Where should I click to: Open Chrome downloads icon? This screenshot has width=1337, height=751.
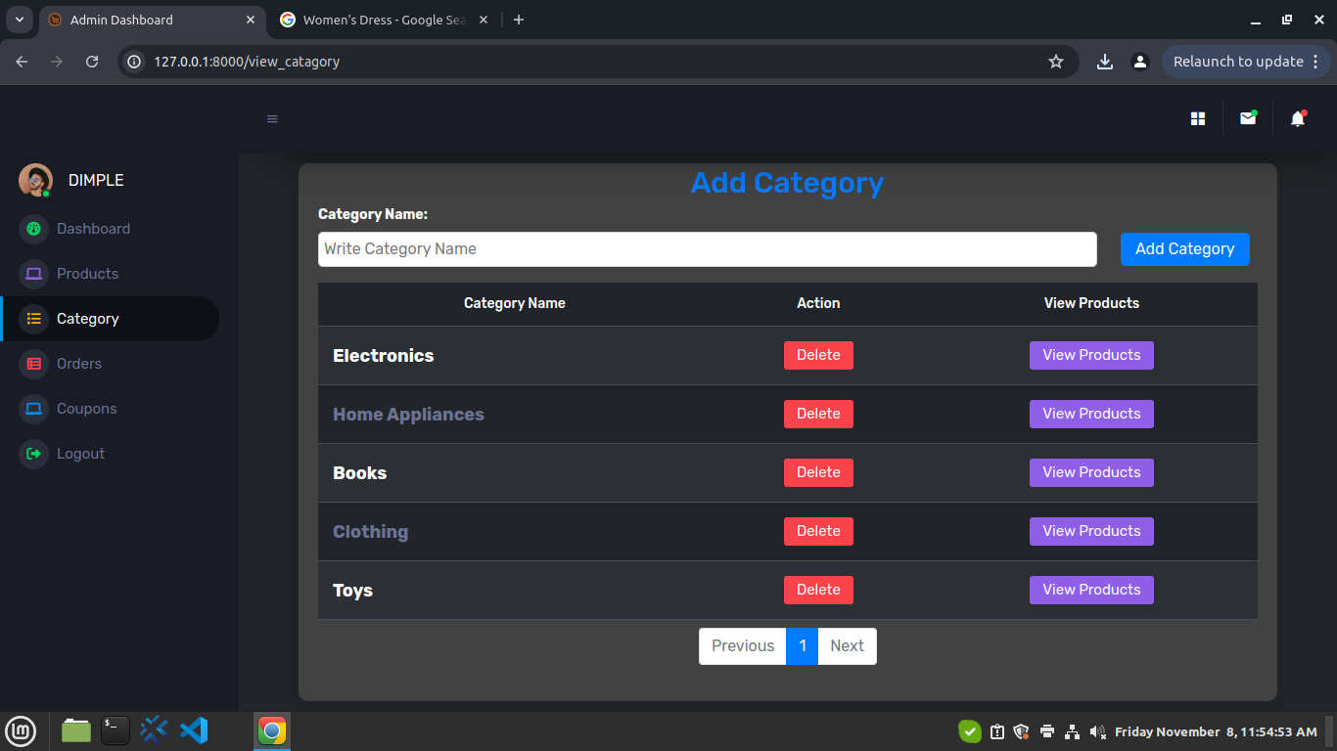click(1105, 62)
